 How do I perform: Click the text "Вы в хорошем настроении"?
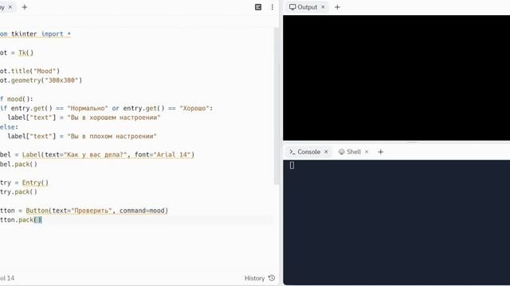click(114, 118)
